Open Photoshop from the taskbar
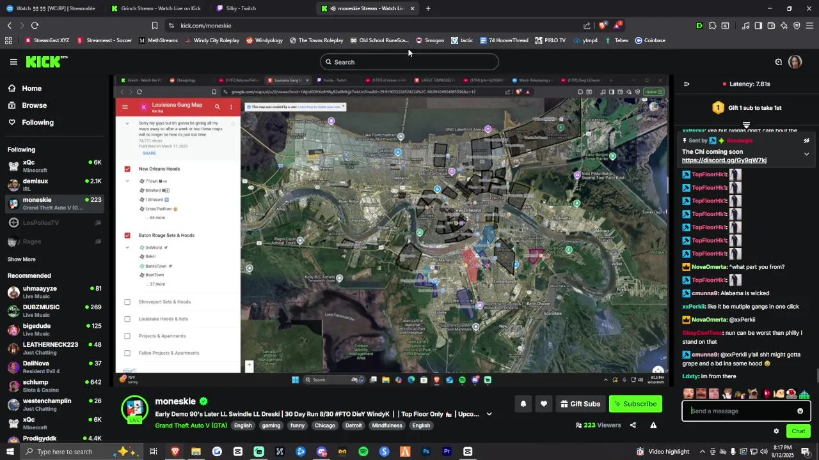Viewport: 819px width, 460px height. pos(426,452)
